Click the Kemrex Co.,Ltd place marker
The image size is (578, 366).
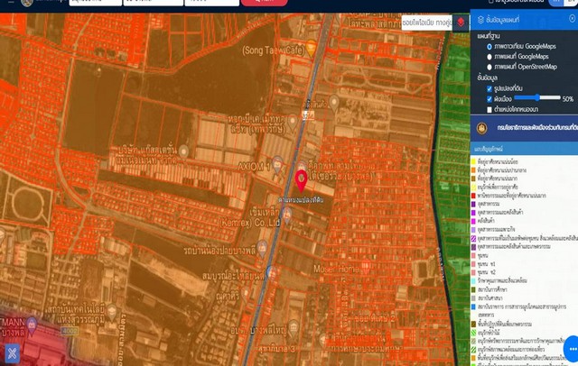(x=286, y=215)
